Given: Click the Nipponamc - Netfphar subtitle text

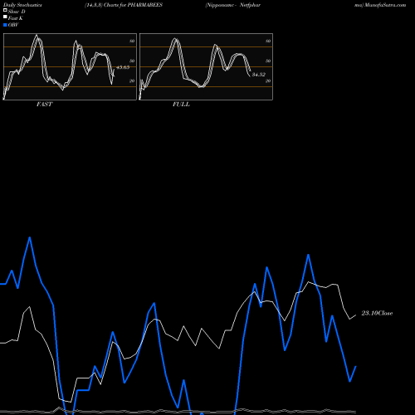Looking at the screenshot, I should (x=233, y=5).
